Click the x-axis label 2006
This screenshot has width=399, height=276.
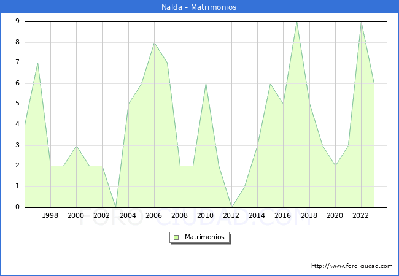tap(153, 215)
